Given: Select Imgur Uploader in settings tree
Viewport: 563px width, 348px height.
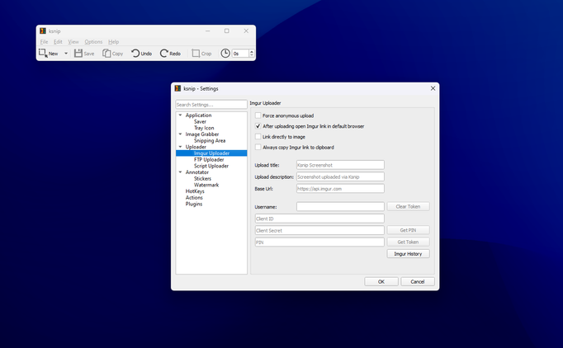Looking at the screenshot, I should (211, 153).
